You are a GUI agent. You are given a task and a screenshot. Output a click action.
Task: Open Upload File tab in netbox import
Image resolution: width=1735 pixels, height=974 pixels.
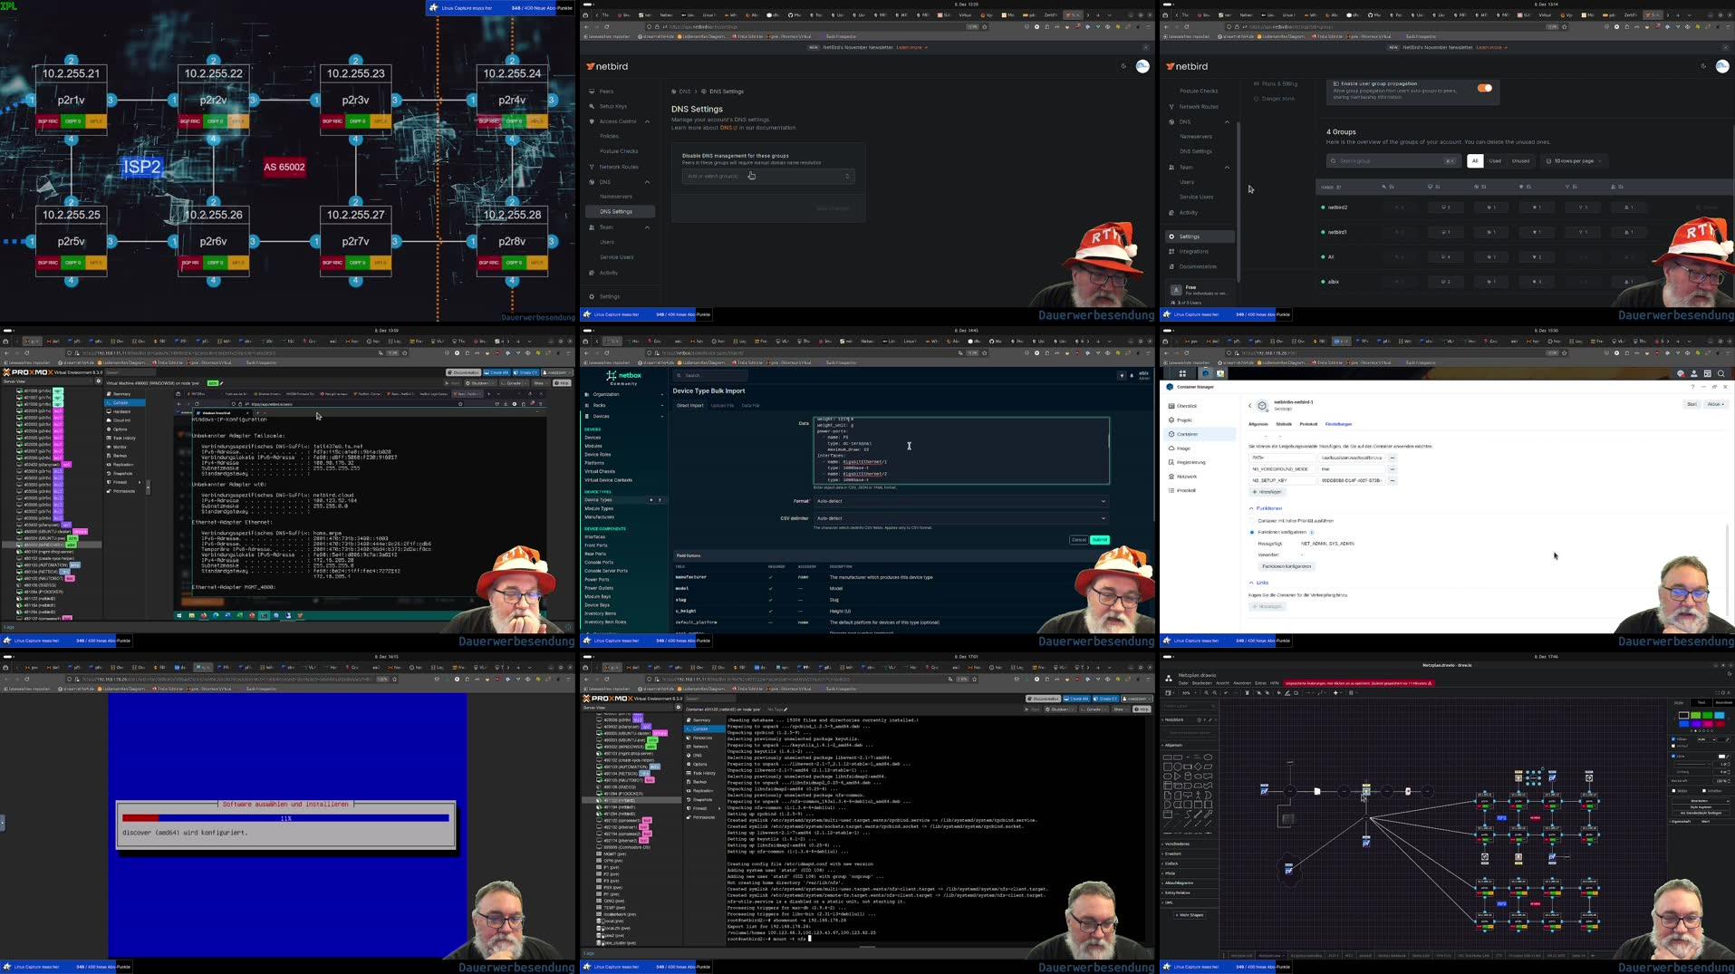722,405
